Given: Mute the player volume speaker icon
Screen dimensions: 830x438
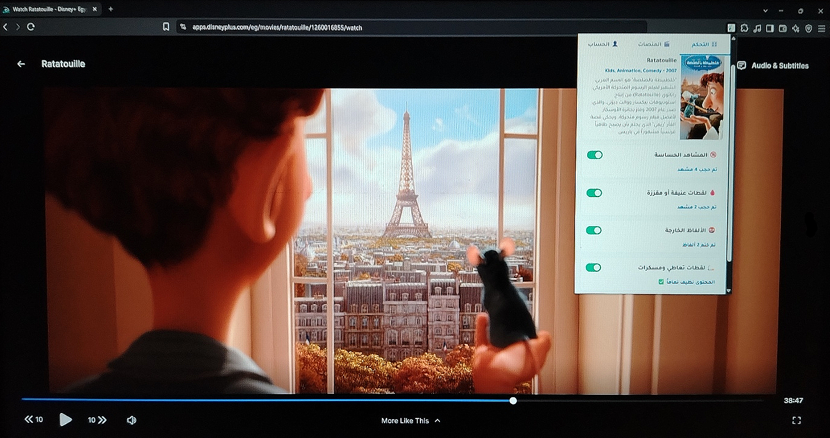Looking at the screenshot, I should [x=131, y=420].
